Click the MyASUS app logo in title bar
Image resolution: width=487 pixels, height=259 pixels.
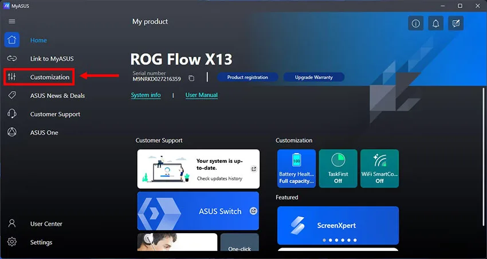[x=6, y=6]
